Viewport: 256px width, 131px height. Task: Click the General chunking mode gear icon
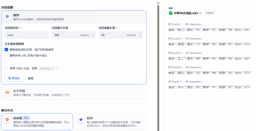pos(7,17)
